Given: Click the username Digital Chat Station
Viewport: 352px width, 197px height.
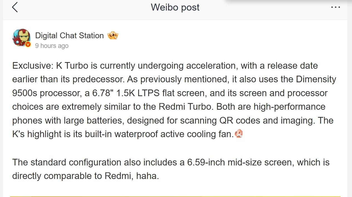Looking at the screenshot, I should point(69,35).
